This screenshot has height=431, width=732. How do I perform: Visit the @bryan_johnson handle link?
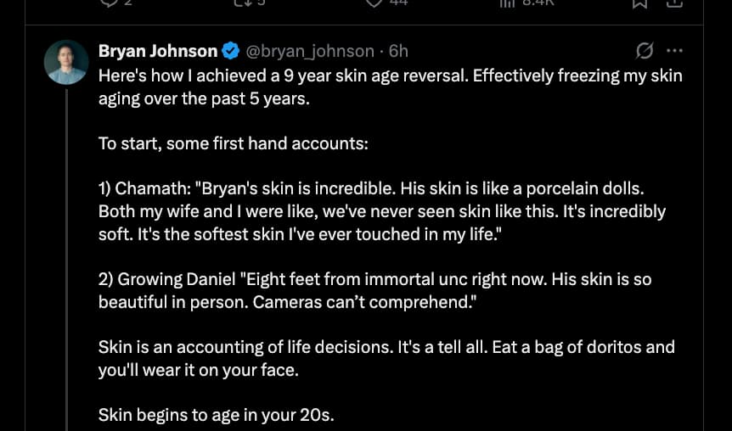(x=310, y=51)
